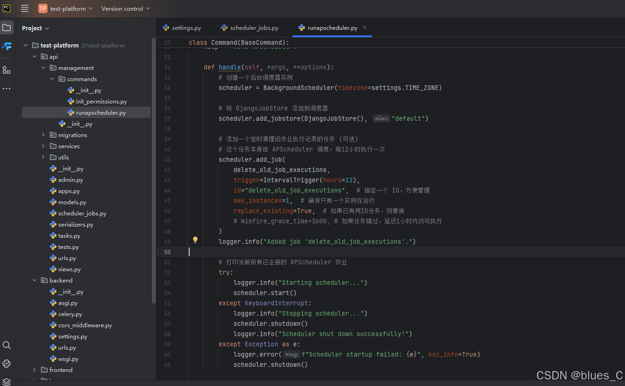Click the yellow lightbulb intention icon
The width and height of the screenshot is (625, 386).
click(x=195, y=240)
